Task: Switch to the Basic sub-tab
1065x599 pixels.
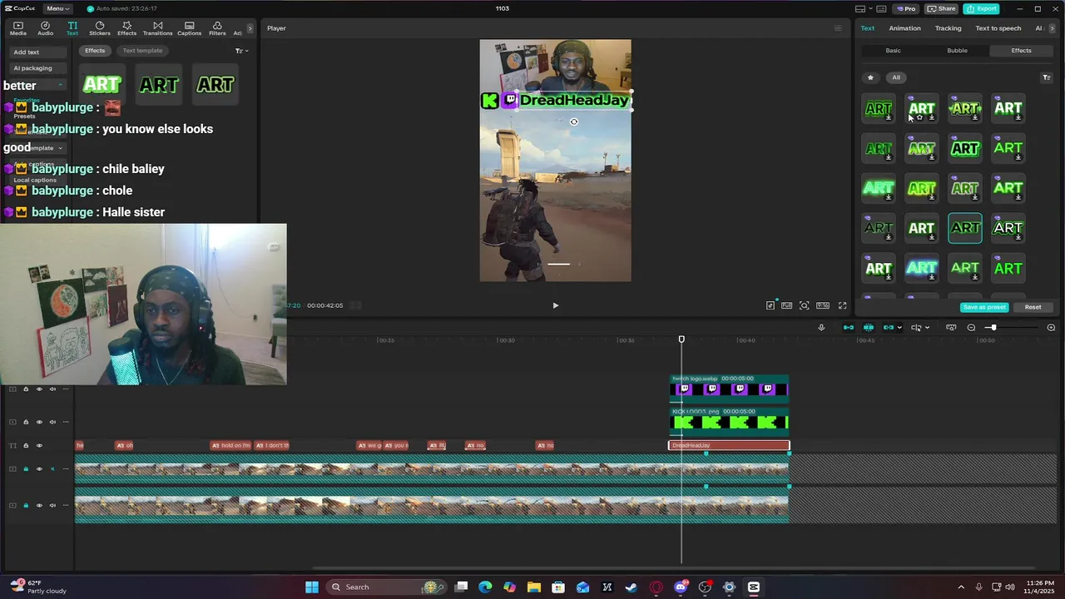Action: coord(893,51)
